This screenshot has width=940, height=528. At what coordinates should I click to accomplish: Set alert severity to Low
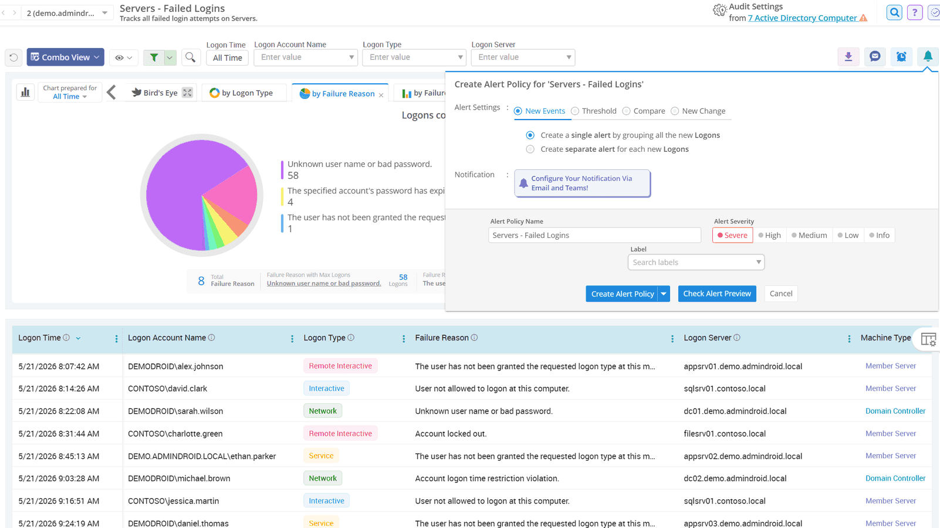848,235
